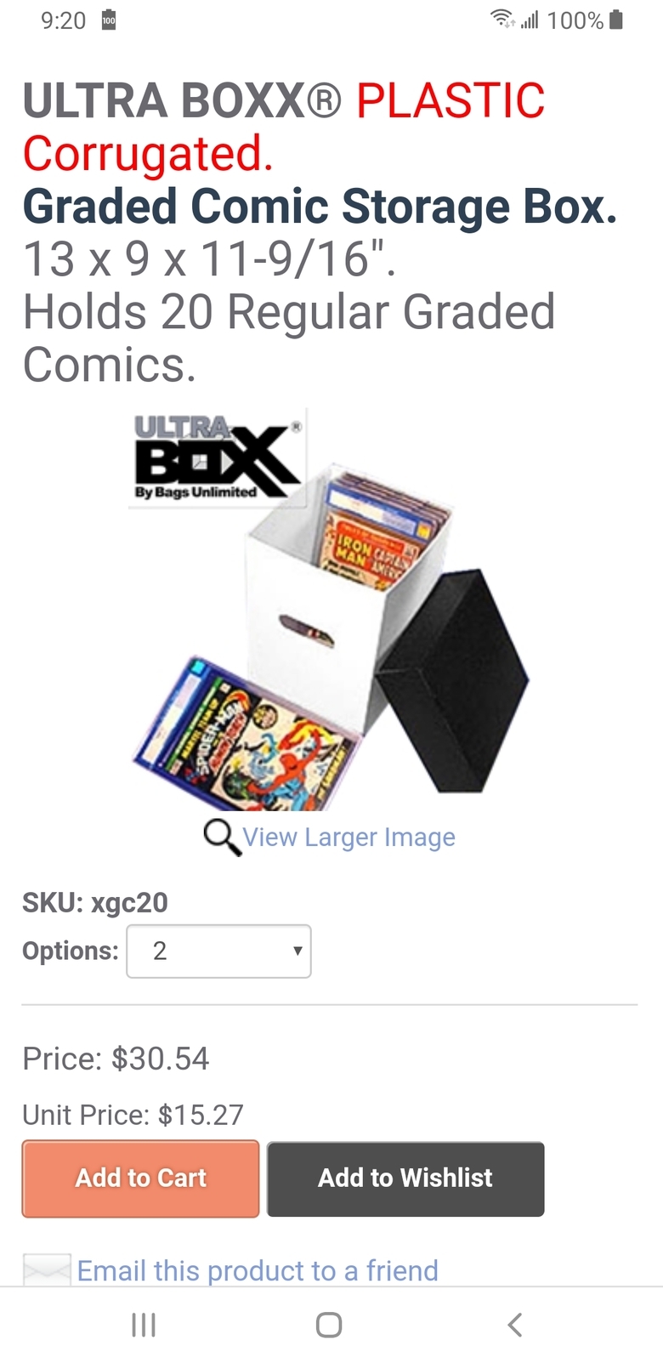663x1363 pixels.
Task: Add the storage box to cart
Action: click(x=140, y=1178)
